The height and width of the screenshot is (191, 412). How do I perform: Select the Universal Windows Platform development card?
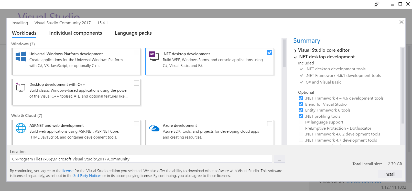76,61
